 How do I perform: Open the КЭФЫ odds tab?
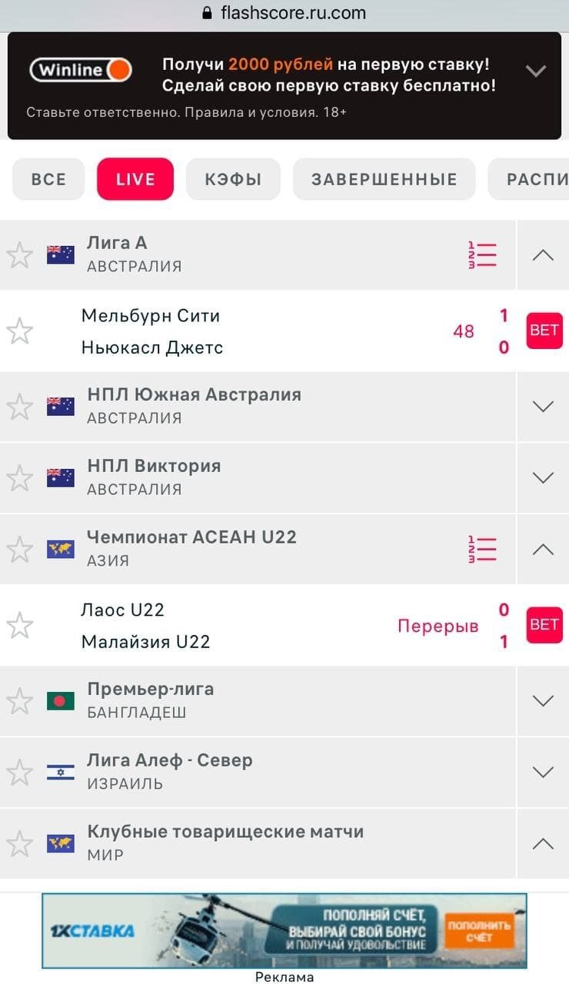[x=233, y=179]
